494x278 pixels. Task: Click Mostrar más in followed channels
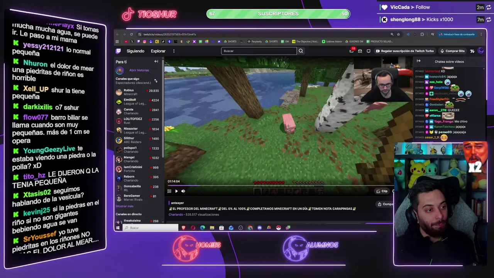125,206
